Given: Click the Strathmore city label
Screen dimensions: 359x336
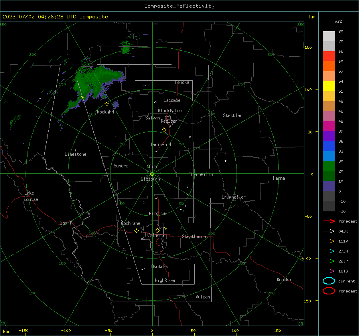Looking at the screenshot, I should tap(194, 237).
